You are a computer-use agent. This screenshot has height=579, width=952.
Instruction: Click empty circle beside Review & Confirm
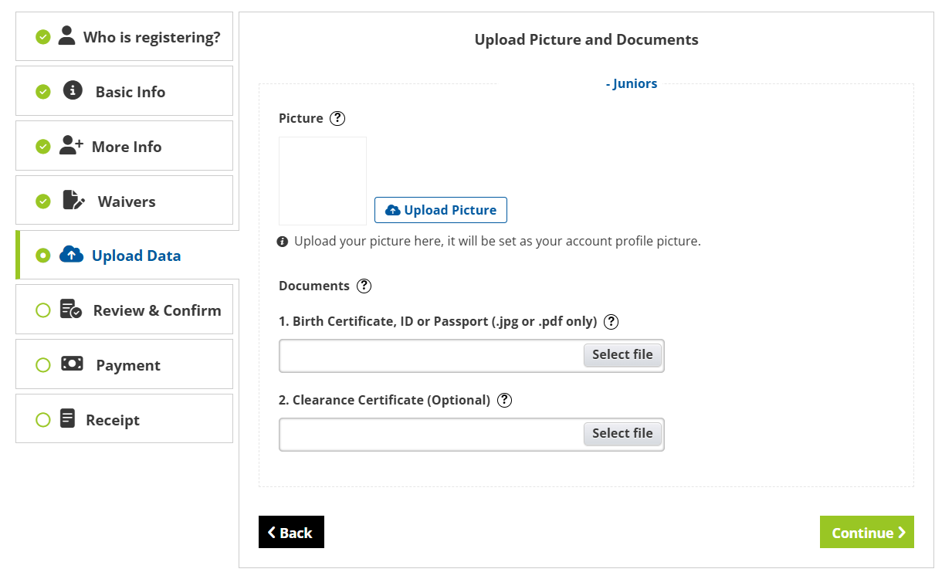coord(43,310)
